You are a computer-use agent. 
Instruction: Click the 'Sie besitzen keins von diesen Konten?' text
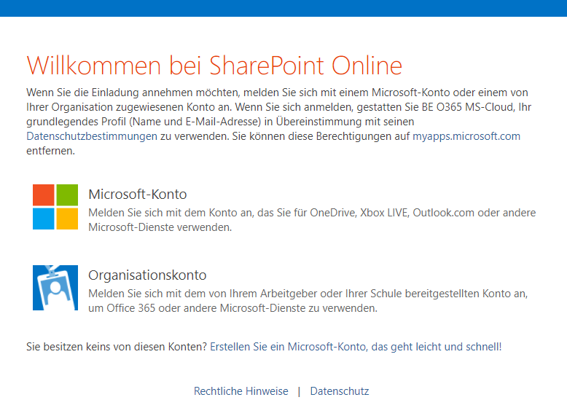click(117, 347)
